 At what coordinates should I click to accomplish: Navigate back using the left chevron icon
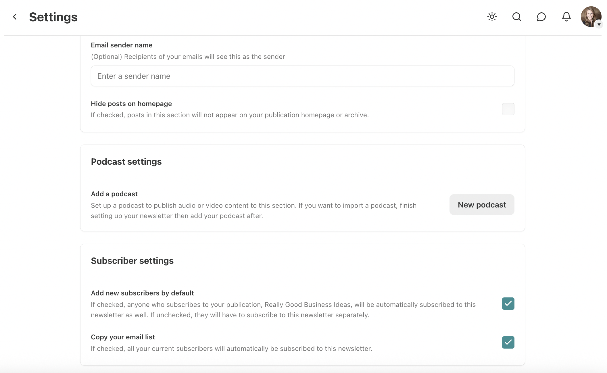tap(14, 17)
